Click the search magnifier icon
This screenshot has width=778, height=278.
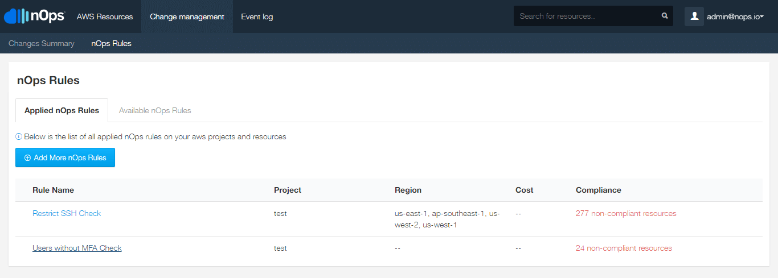[x=665, y=16]
